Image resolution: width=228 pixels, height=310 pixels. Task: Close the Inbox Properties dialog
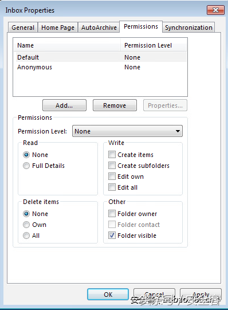pyautogui.click(x=215, y=10)
